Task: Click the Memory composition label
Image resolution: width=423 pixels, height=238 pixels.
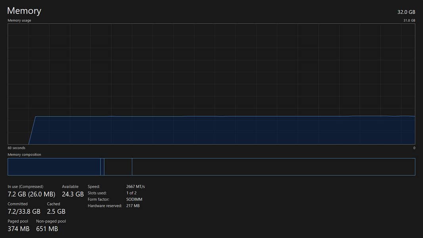Action: pos(24,155)
